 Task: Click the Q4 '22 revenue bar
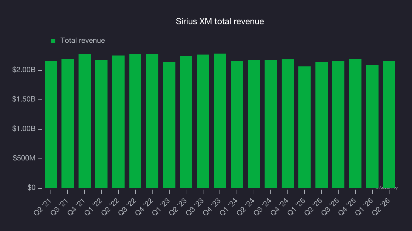click(x=152, y=121)
